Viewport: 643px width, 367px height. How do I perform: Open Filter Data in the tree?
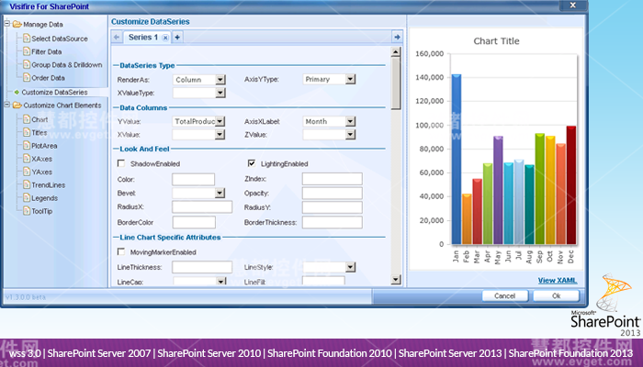pos(46,51)
